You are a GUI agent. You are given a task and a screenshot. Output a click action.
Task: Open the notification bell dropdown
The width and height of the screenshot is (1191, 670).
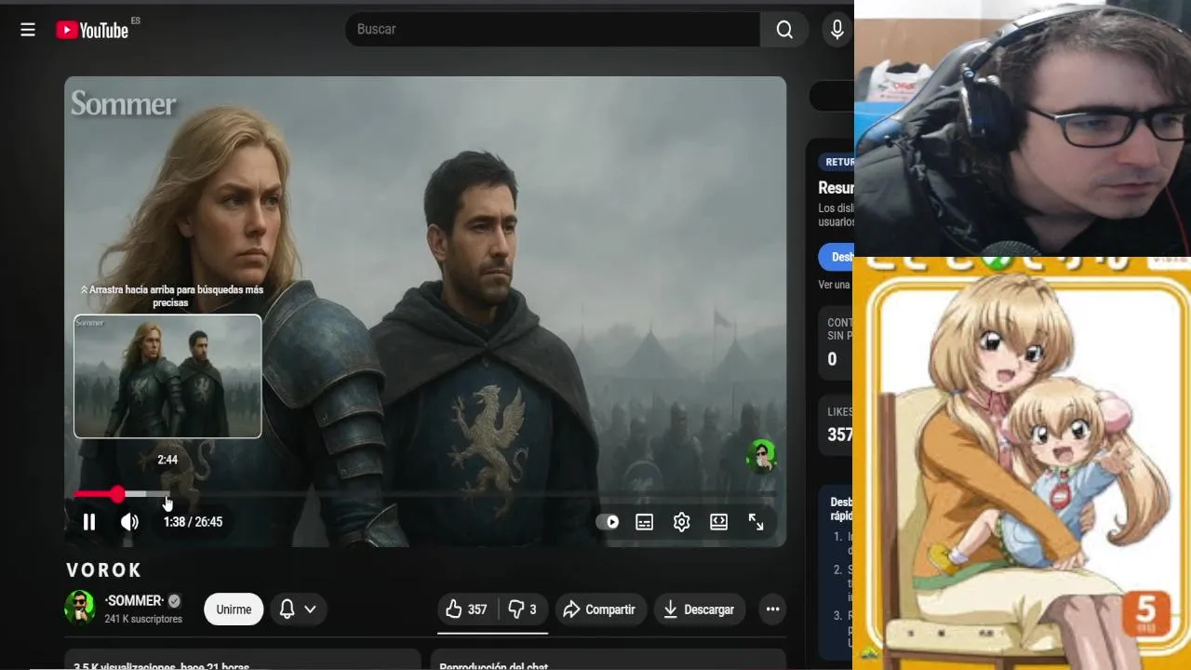coord(298,610)
